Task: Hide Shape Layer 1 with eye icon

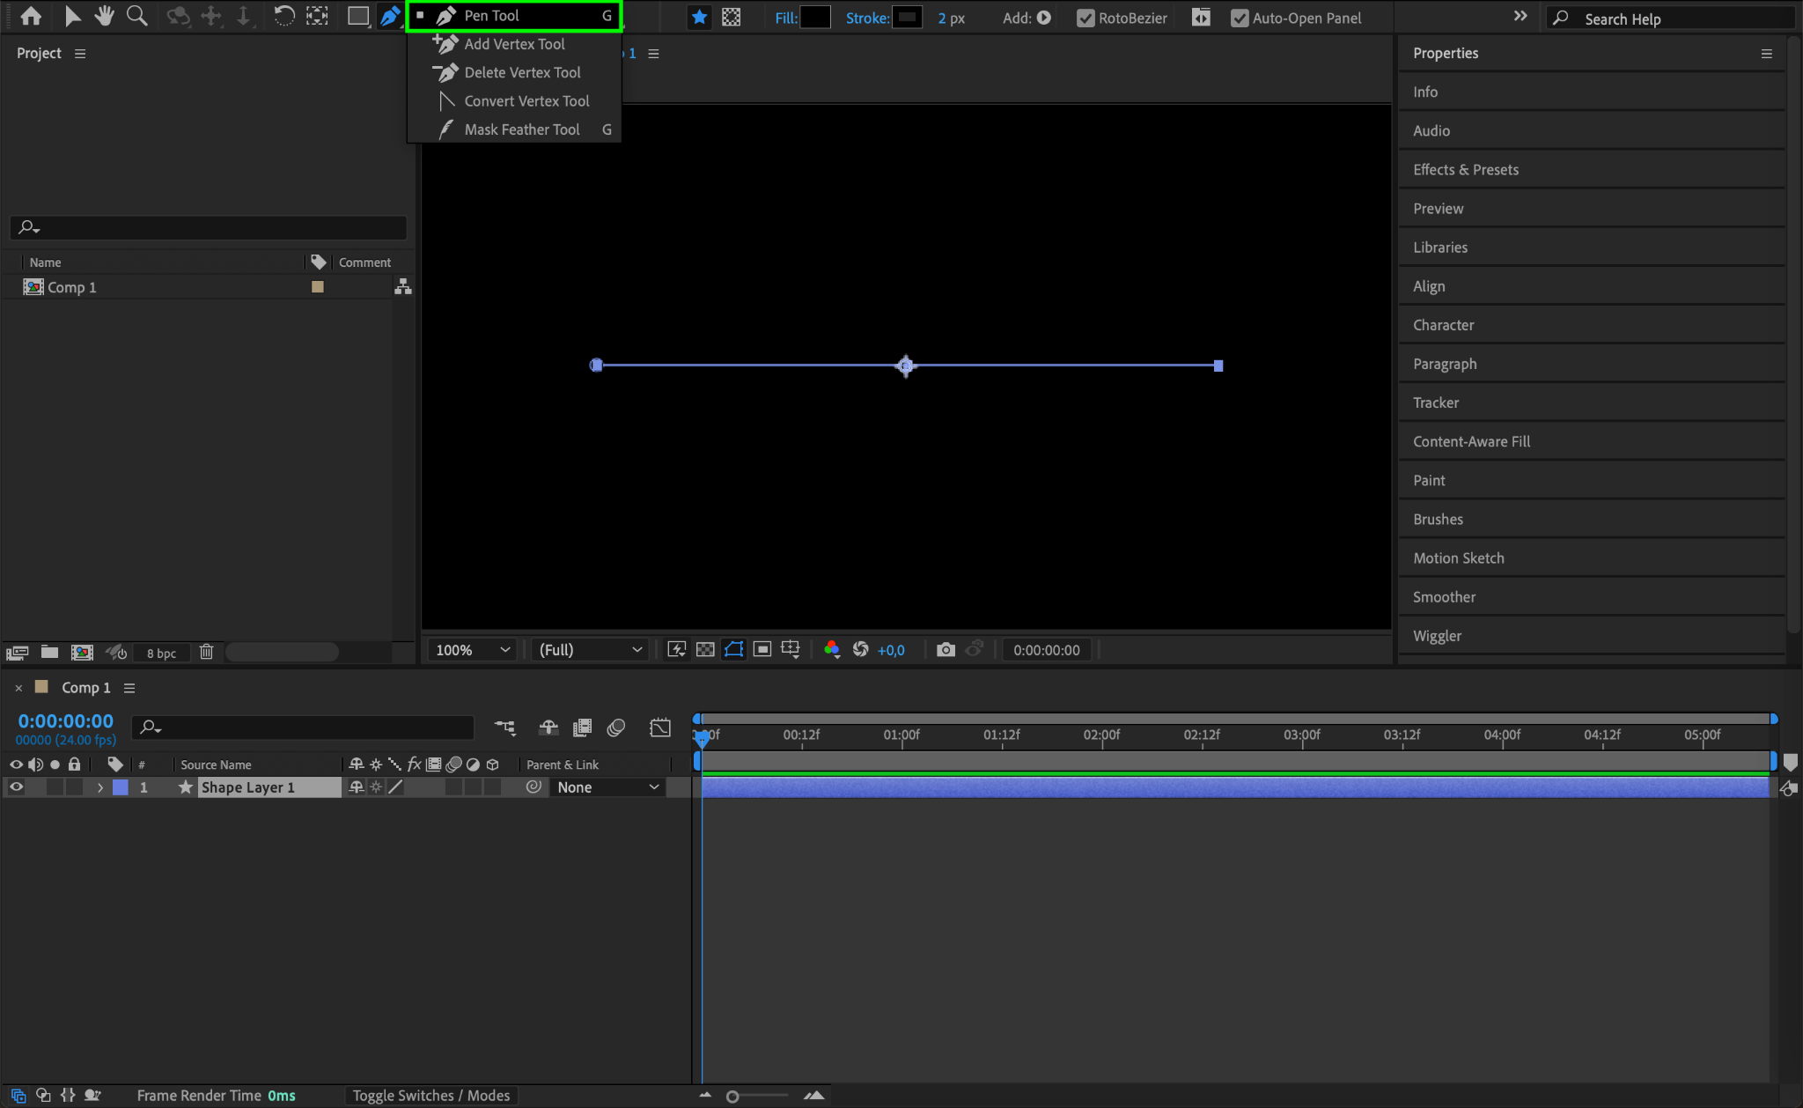Action: click(16, 787)
